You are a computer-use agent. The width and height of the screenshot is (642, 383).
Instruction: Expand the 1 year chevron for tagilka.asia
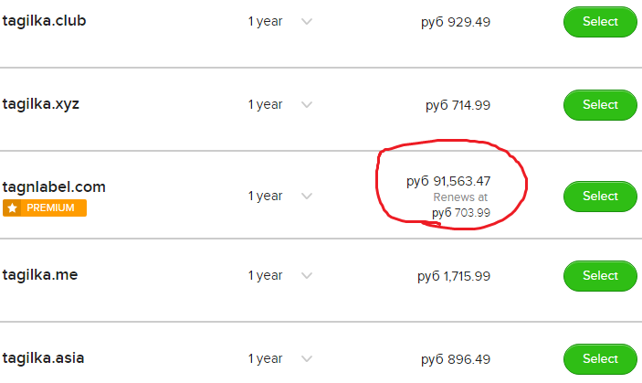point(306,359)
